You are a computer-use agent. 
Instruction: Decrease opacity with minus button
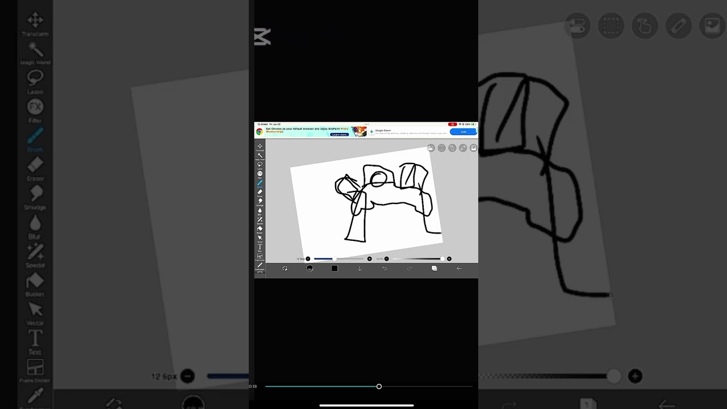(387, 259)
